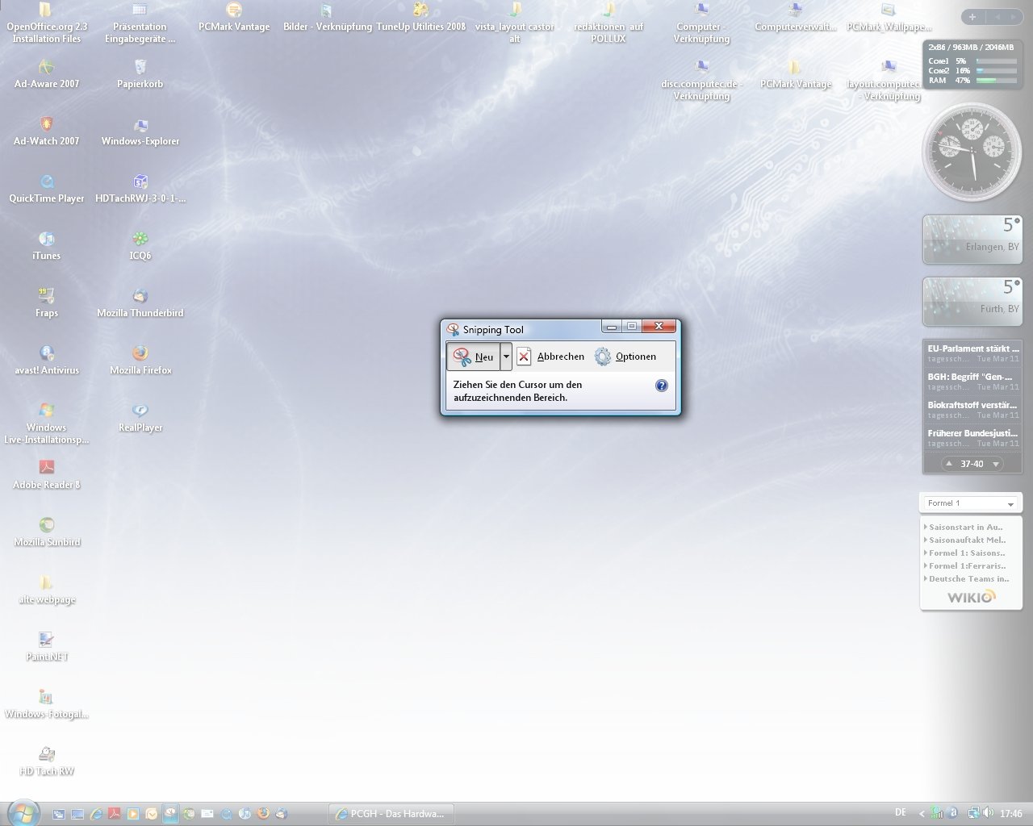Click Neu button in Snipping Tool
The width and height of the screenshot is (1033, 826).
(x=474, y=357)
